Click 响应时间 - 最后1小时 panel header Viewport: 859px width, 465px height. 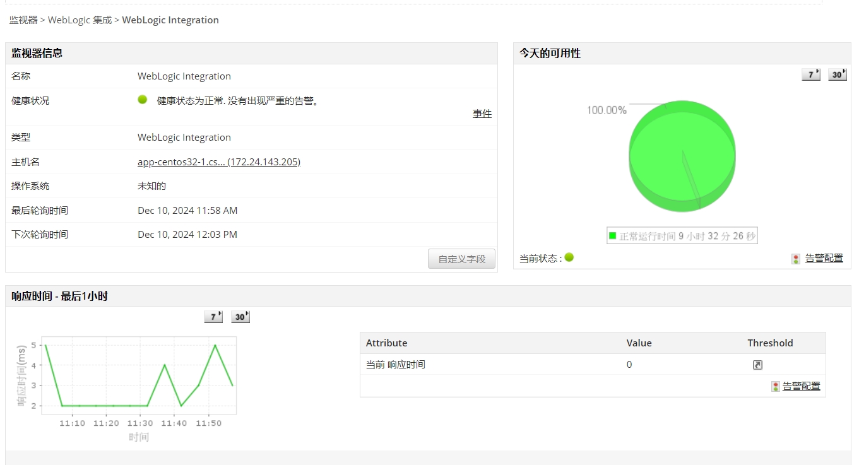[x=428, y=296]
